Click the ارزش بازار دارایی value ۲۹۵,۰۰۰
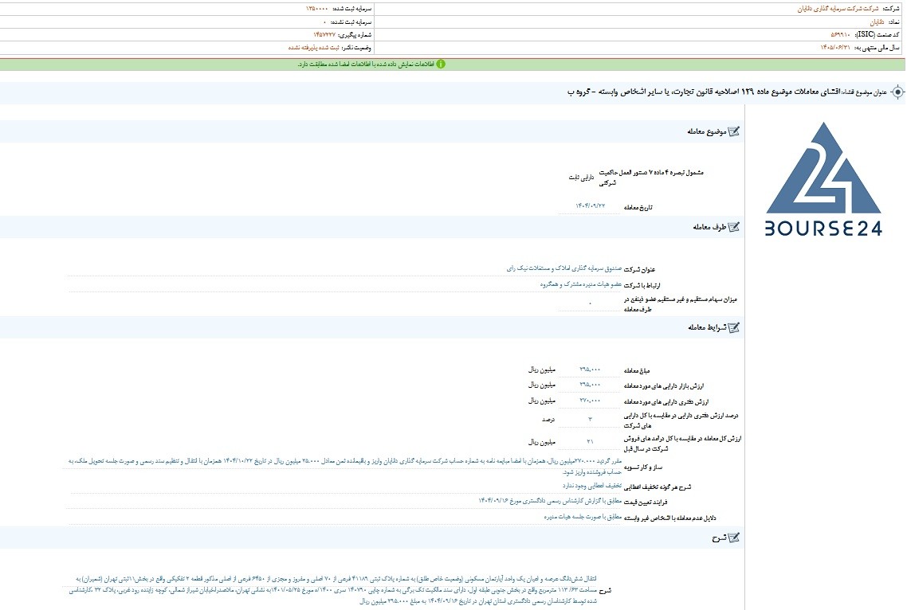Image resolution: width=907 pixels, height=610 pixels. (x=590, y=385)
